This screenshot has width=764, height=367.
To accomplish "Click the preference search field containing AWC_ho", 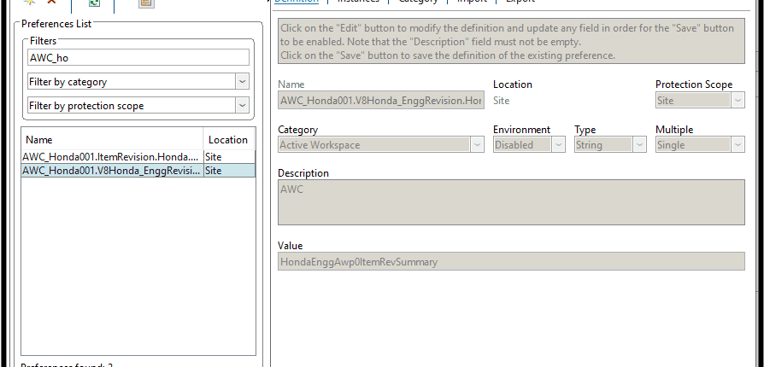I will pyautogui.click(x=138, y=57).
